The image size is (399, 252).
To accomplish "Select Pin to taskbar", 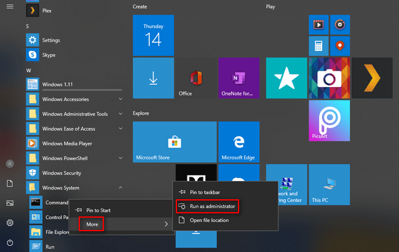I will [225, 192].
